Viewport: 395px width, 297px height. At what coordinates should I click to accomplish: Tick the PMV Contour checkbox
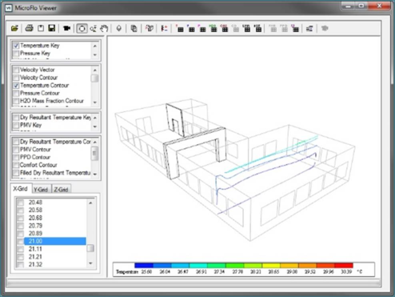16,150
